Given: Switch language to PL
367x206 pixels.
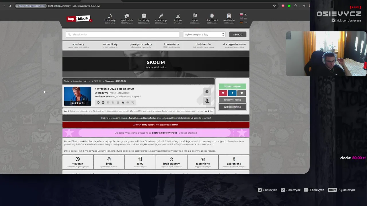Looking at the screenshot, I should coord(243,15).
